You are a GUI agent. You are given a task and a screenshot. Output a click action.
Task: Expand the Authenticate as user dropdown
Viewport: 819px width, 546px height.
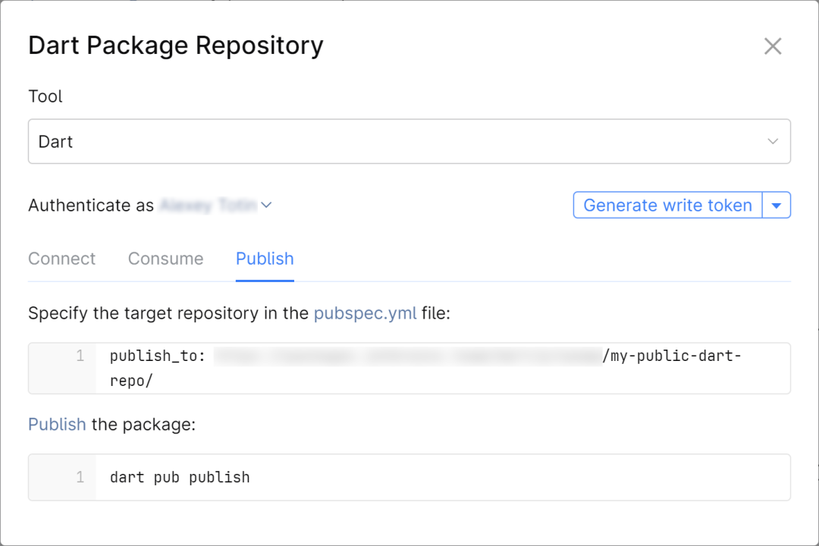point(266,206)
